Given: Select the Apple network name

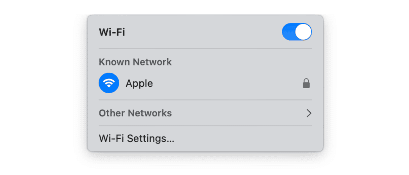Looking at the screenshot, I should [x=139, y=83].
